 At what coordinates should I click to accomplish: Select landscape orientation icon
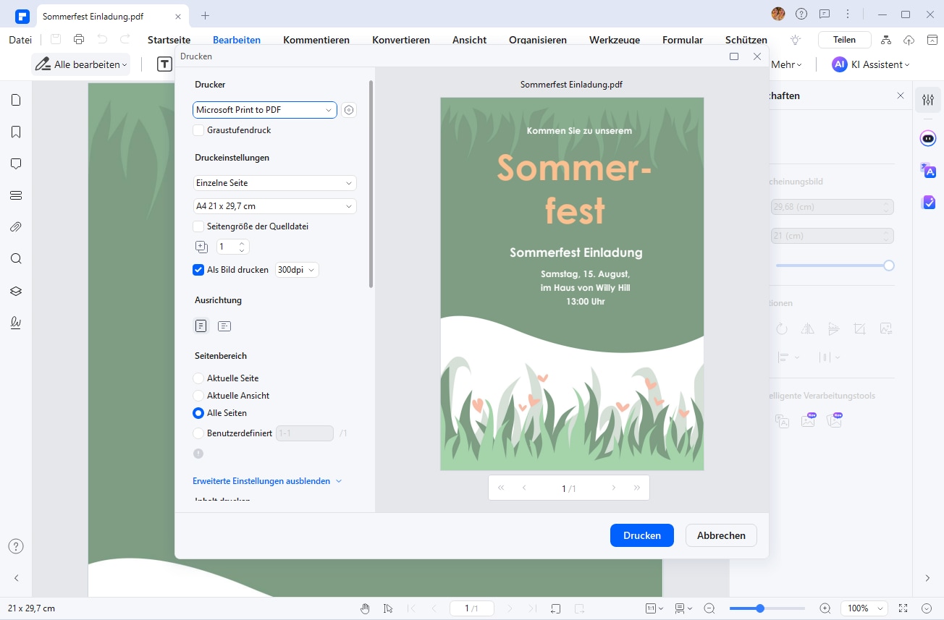224,326
